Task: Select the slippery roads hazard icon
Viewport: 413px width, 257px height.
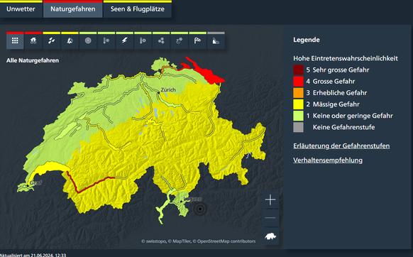Action: click(x=180, y=40)
